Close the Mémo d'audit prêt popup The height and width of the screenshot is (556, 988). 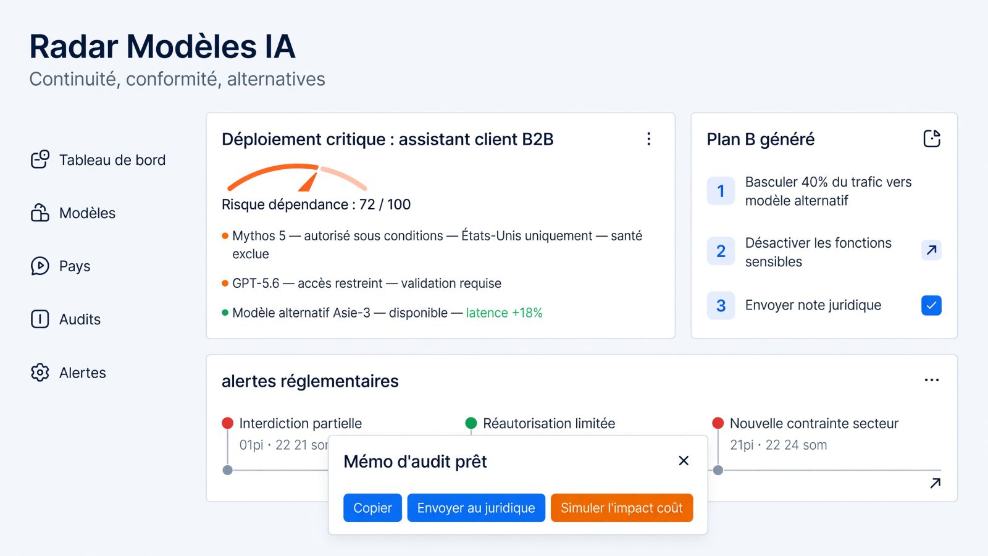click(x=684, y=461)
